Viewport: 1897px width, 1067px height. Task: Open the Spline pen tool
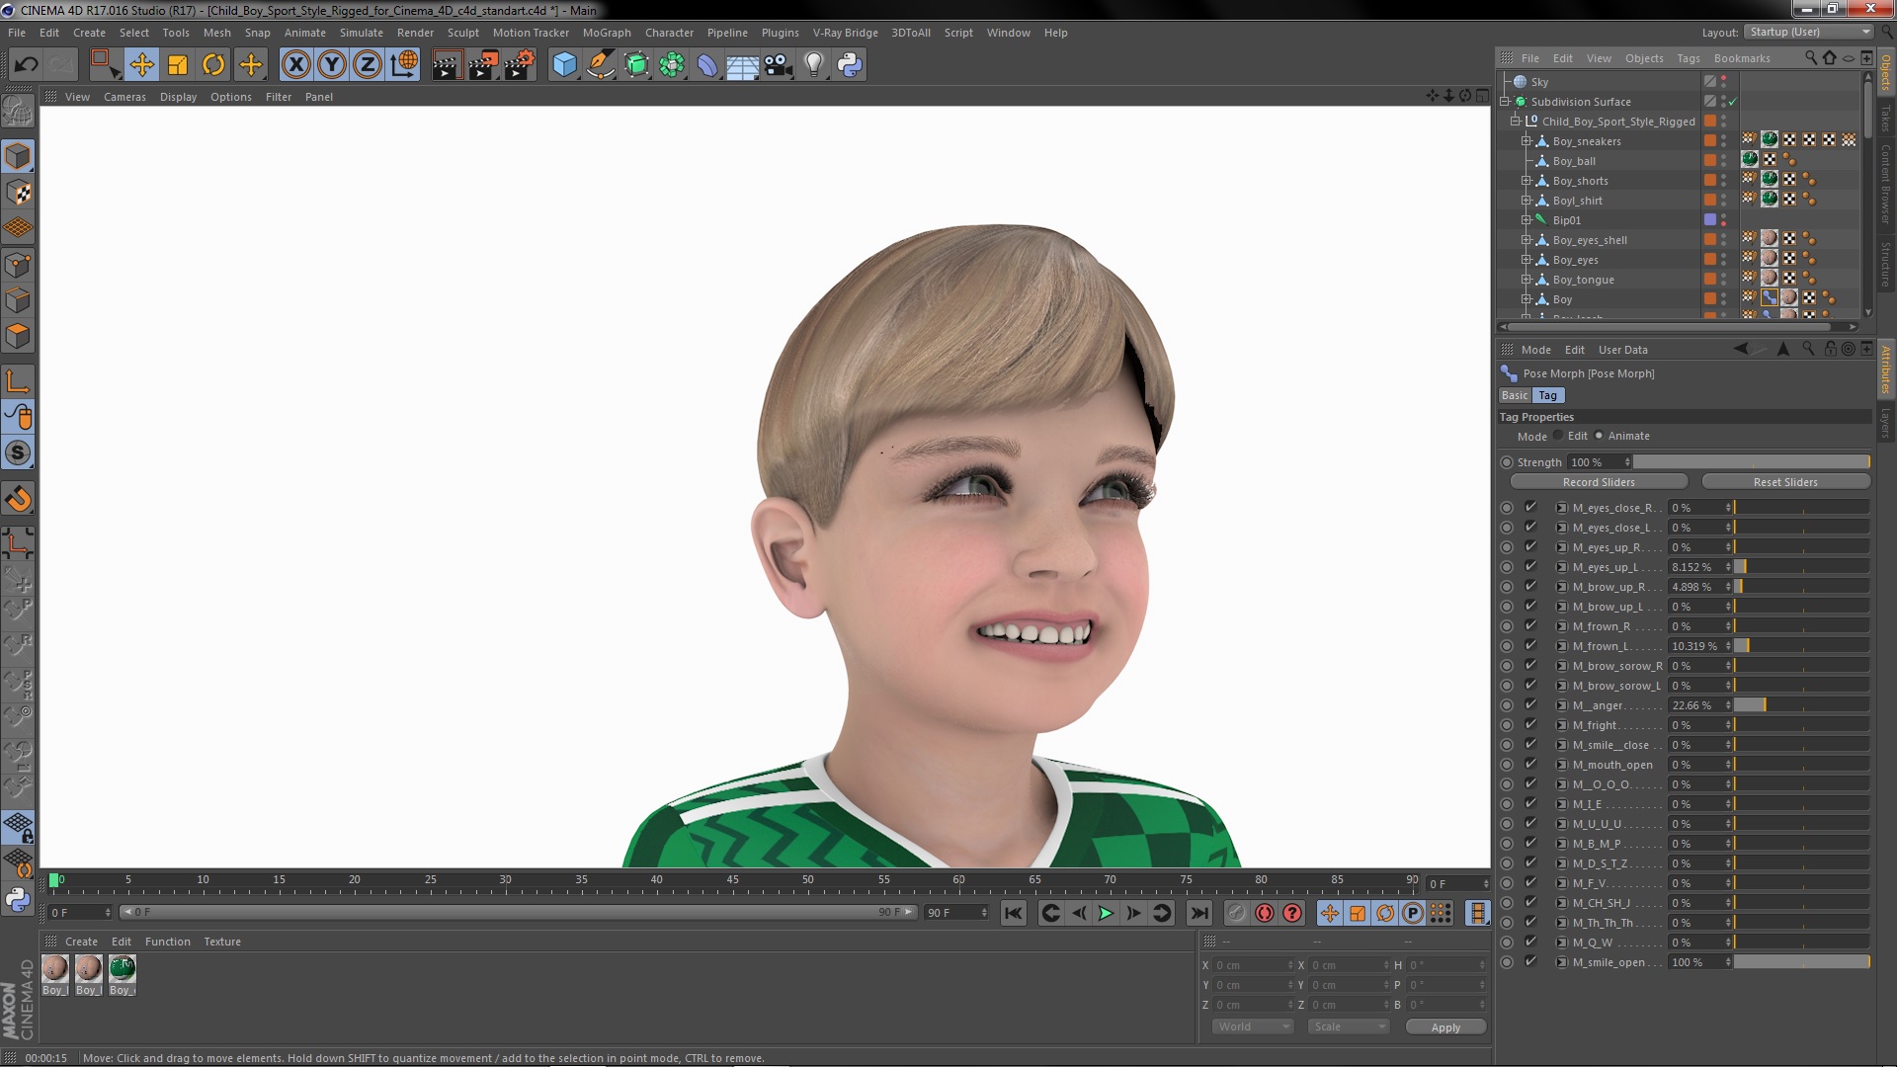tap(600, 65)
